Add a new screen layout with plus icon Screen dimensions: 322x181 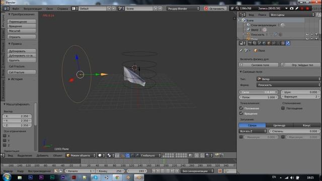(109, 9)
